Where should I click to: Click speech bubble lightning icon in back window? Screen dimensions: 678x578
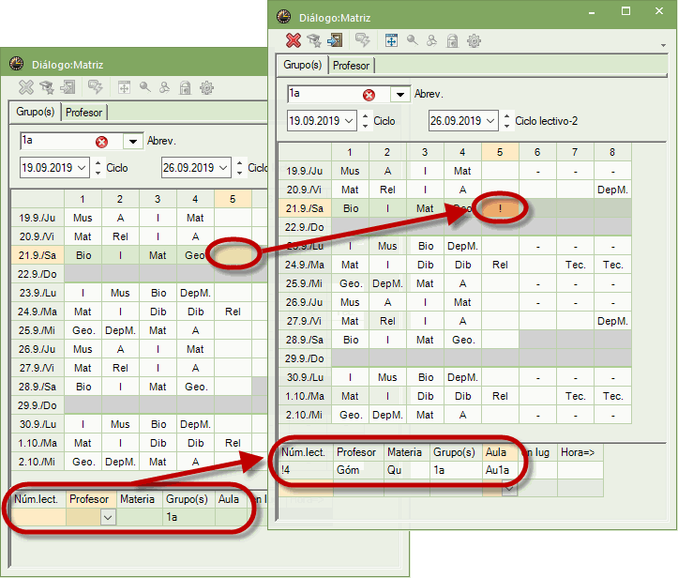coord(95,87)
